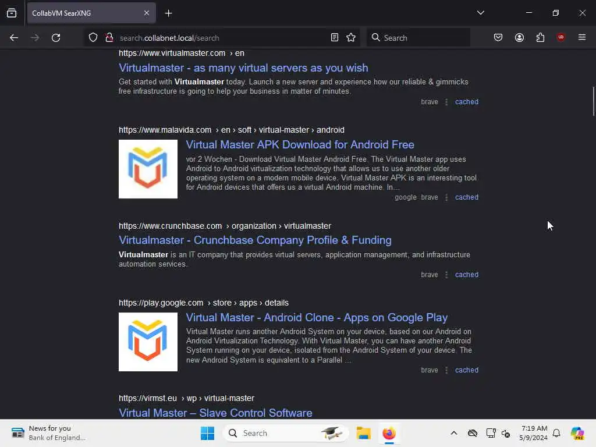This screenshot has width=596, height=447.
Task: Open cached version of malavida result
Action: 467,197
